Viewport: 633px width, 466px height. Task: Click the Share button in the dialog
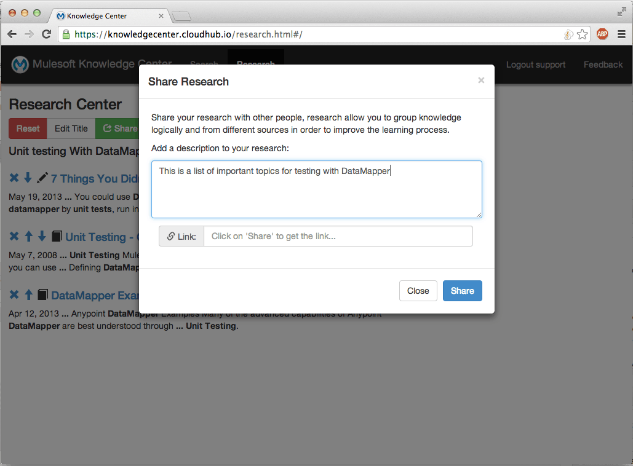point(462,290)
